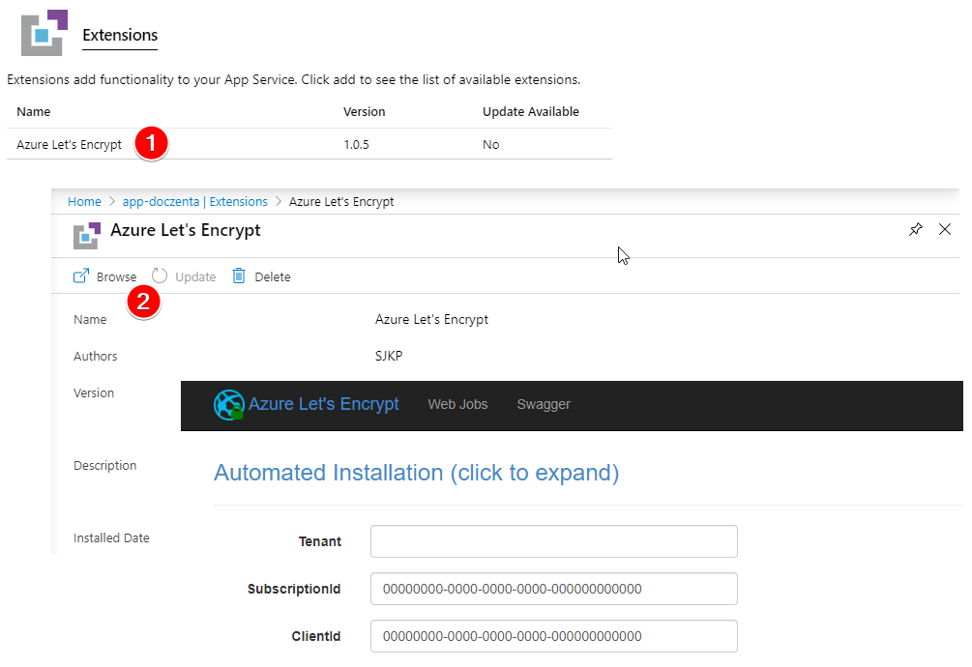
Task: Switch to the Swagger page
Action: 544,404
